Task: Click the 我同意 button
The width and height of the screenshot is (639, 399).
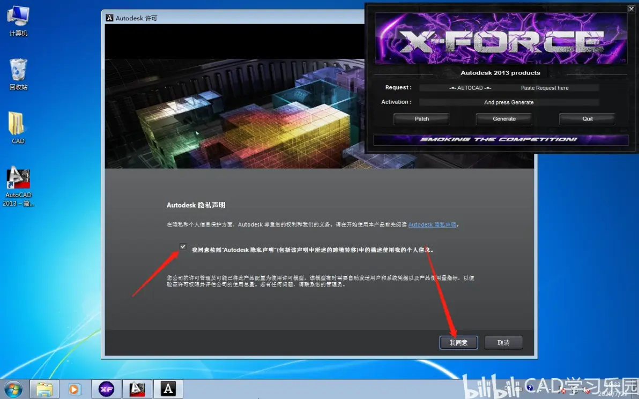Action: coord(458,342)
